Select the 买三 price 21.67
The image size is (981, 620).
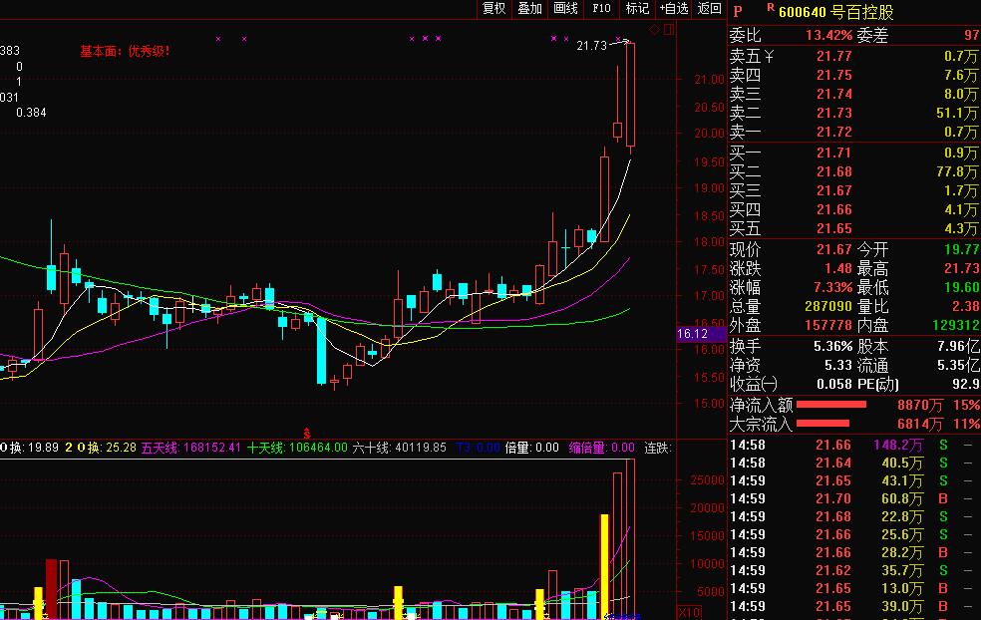[834, 190]
